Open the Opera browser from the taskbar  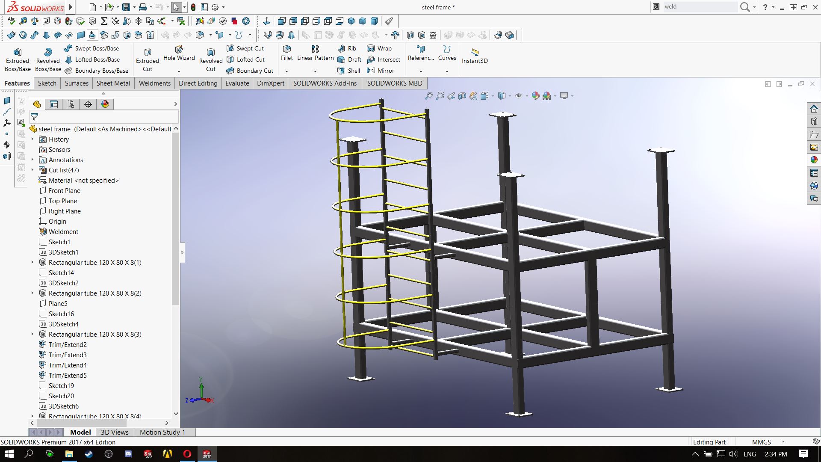[187, 454]
